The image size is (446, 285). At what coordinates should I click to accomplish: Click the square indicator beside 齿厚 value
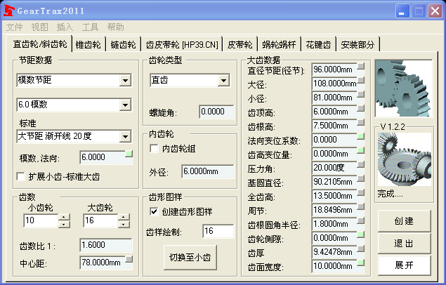click(361, 248)
